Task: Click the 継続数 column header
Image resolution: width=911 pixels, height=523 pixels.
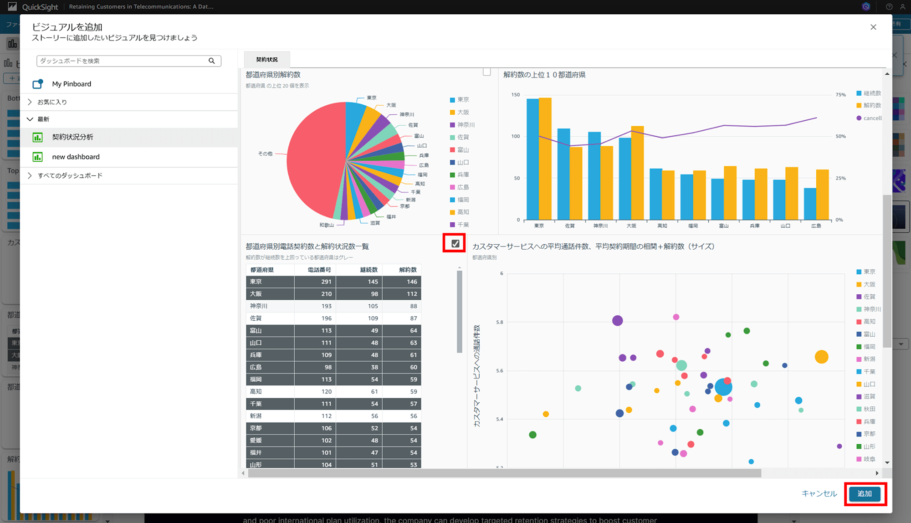Action: pyautogui.click(x=359, y=270)
